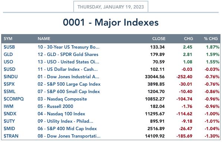
Task: Open the $SPX symbol link
Action: click(x=9, y=84)
